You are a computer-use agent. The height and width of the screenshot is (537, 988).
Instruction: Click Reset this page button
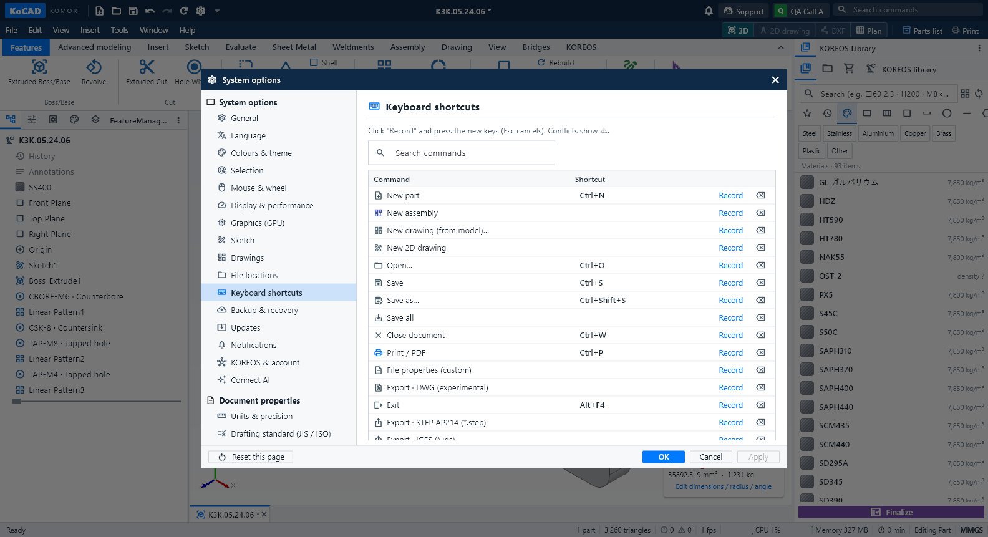point(251,457)
